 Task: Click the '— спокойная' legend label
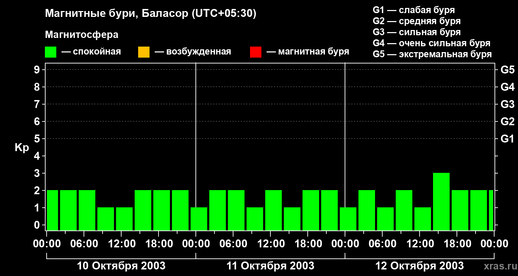point(91,52)
